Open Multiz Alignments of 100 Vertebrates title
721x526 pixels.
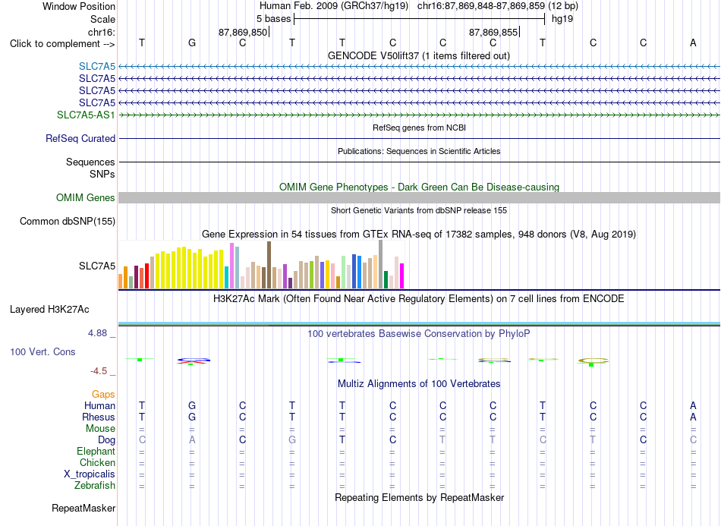(x=419, y=383)
